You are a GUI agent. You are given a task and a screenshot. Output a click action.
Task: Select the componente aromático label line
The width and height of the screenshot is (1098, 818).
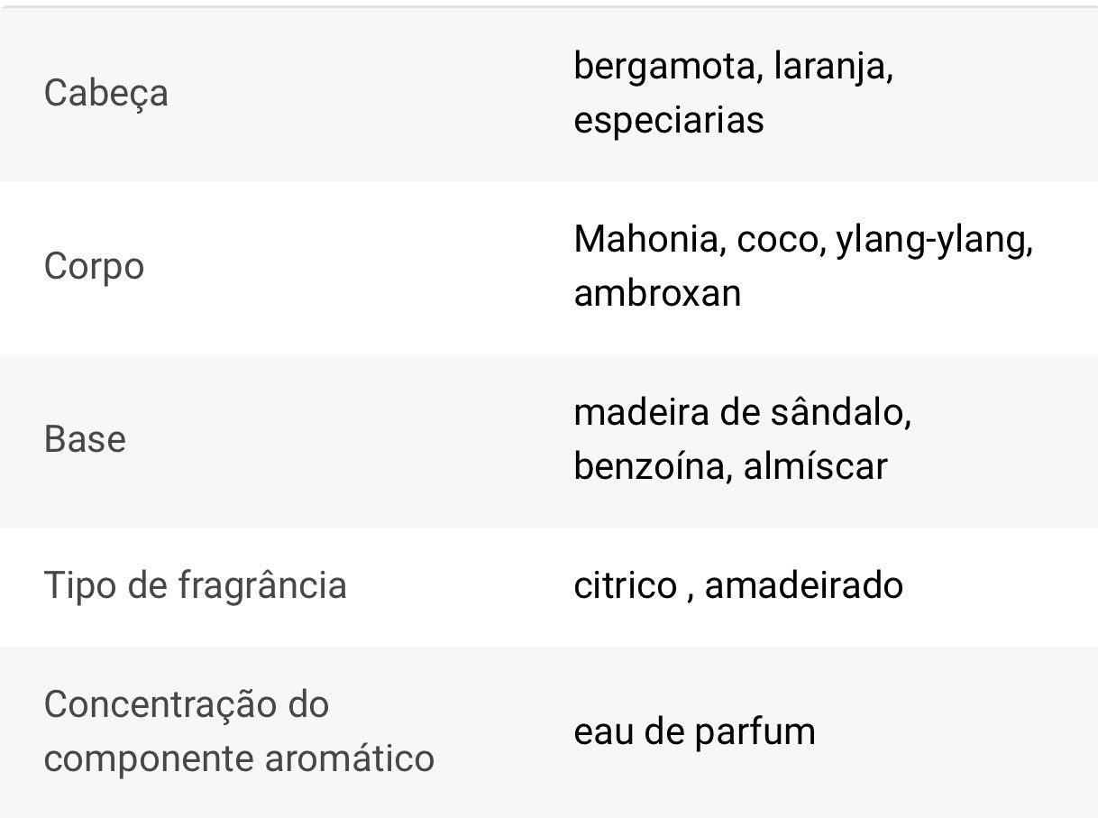tap(239, 758)
